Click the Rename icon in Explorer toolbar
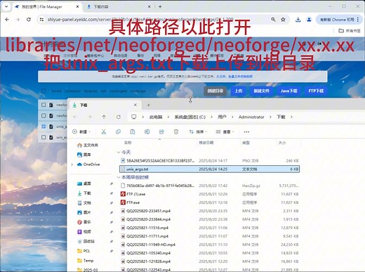 pyautogui.click(x=147, y=131)
